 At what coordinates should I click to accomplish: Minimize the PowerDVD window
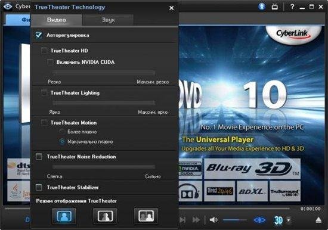click(302, 8)
